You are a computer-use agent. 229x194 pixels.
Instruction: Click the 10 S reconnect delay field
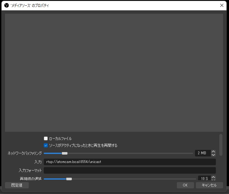pyautogui.click(x=204, y=178)
